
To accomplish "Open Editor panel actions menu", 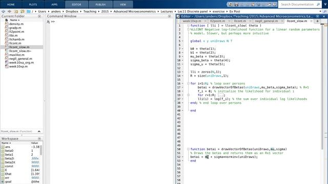I will click(318, 16).
